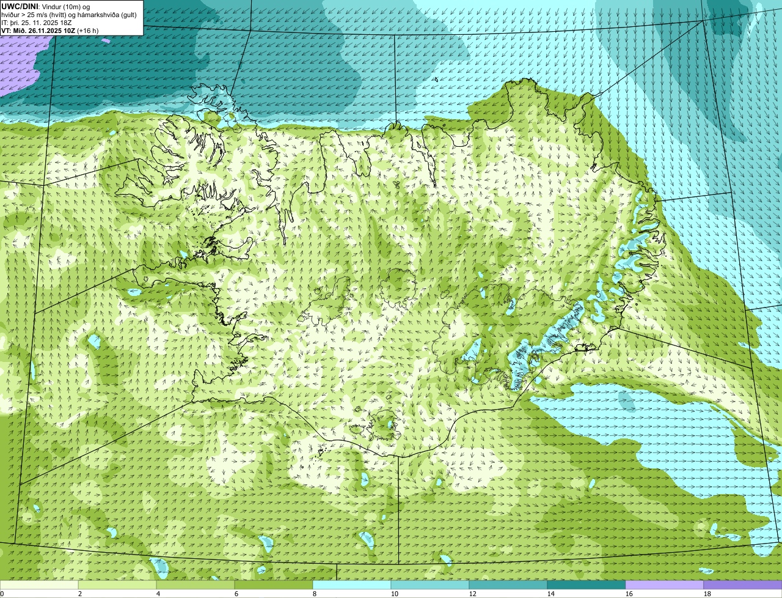Click the teal 12–14 m/s legend swatch

(x=508, y=585)
